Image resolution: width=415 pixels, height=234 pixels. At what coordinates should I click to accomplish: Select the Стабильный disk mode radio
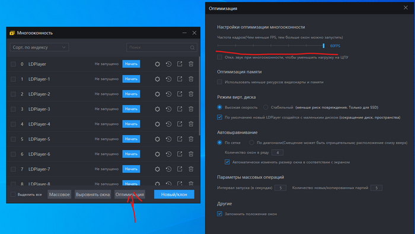[x=266, y=107]
